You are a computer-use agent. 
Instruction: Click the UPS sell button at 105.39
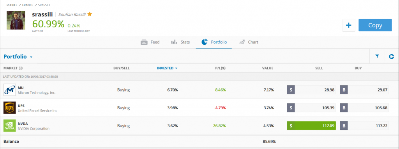point(311,108)
